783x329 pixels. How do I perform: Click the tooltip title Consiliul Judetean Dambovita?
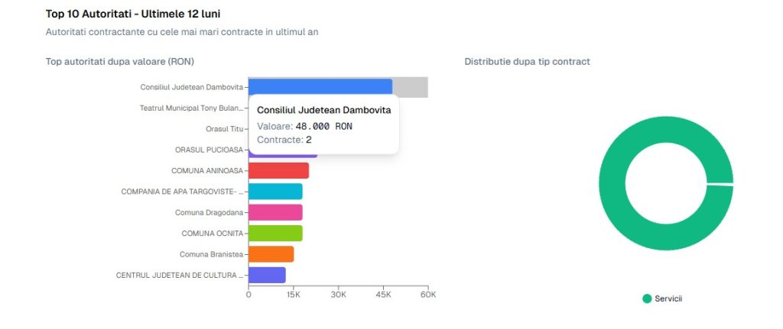pos(323,110)
